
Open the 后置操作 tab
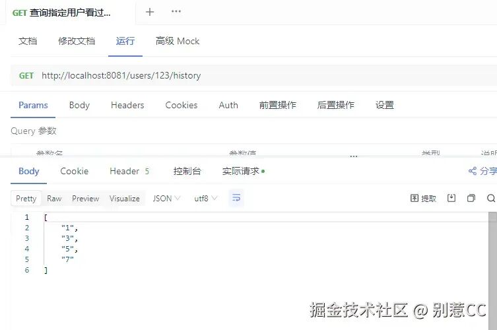click(336, 105)
